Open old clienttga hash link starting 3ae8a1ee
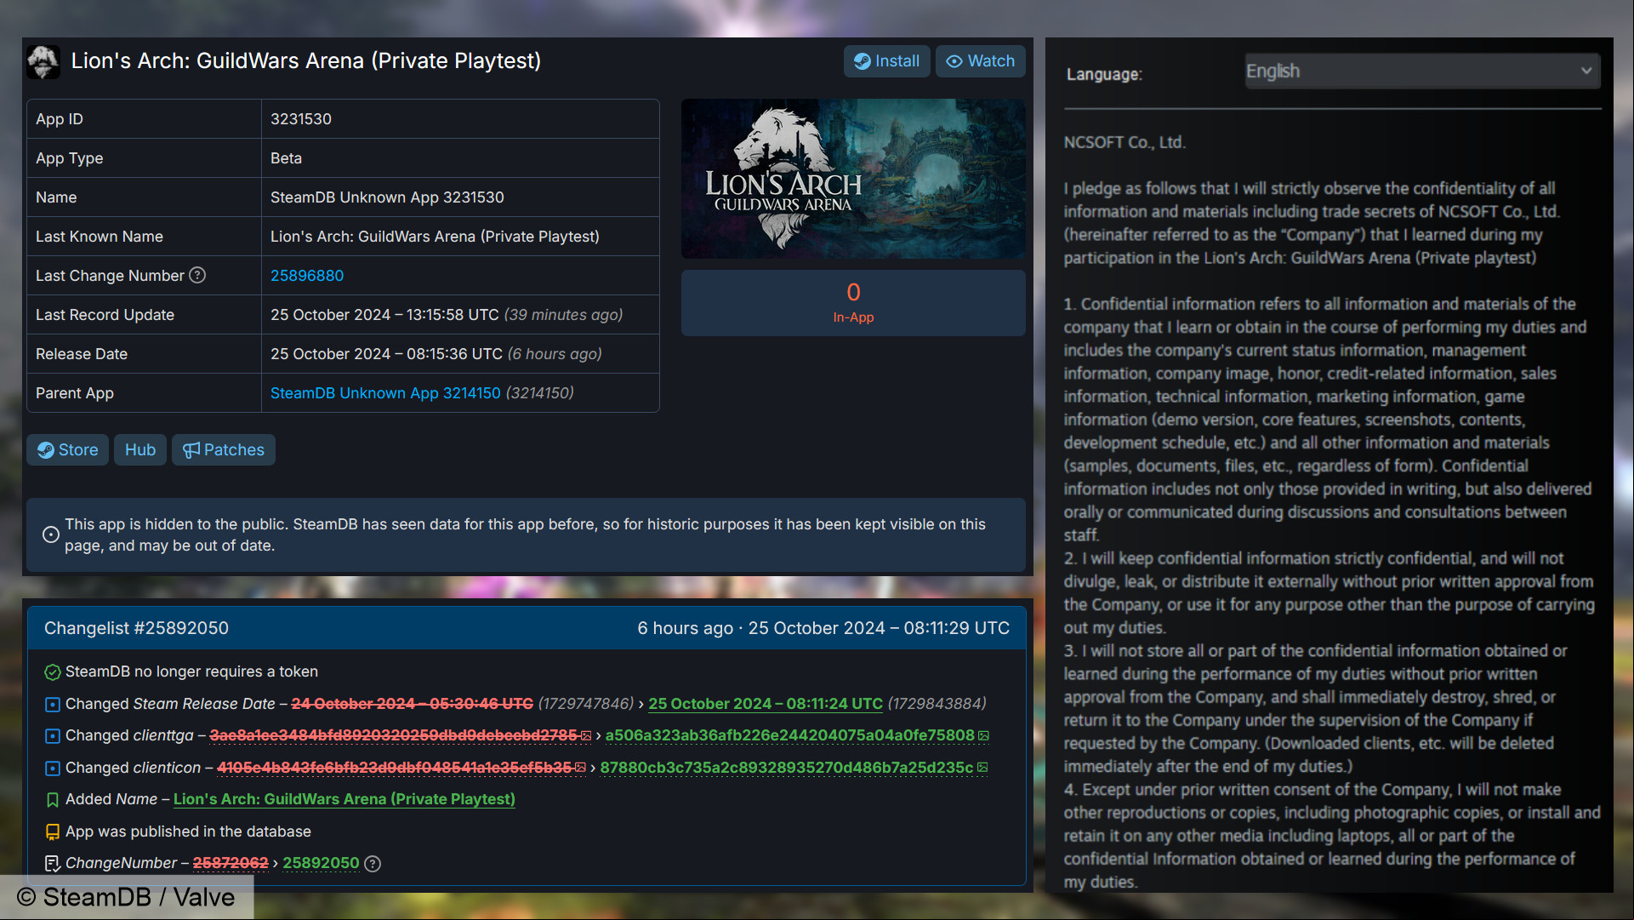The height and width of the screenshot is (920, 1634). pos(393,735)
